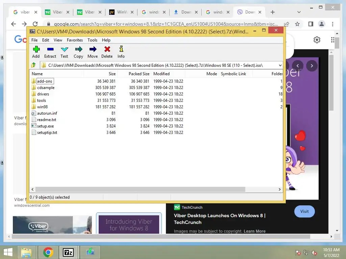346x259 pixels.
Task: Open Chrome side panel icon
Action: point(311,24)
